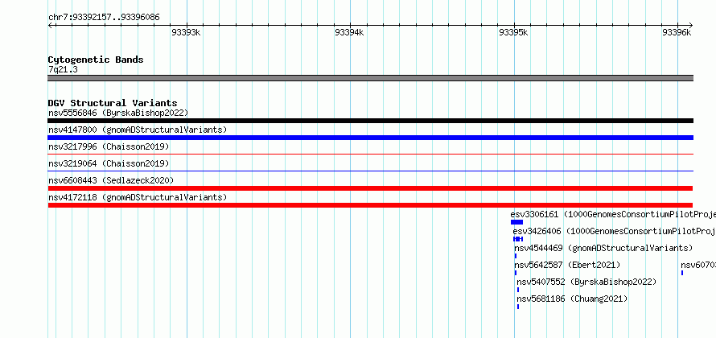Click the partially visible nsv6070 label
The height and width of the screenshot is (338, 716).
698,265
